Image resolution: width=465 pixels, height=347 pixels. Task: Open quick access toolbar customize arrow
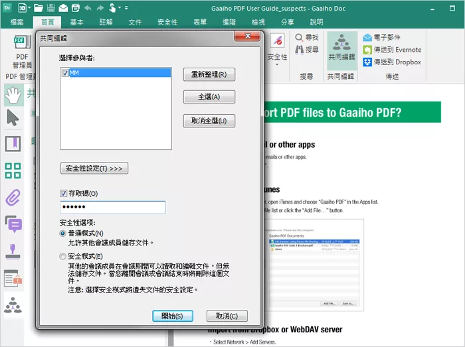pos(126,9)
